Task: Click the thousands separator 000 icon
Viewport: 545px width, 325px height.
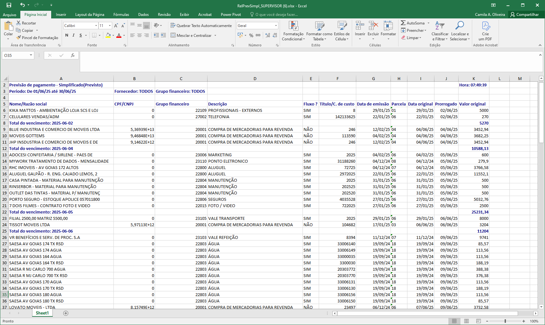Action: pos(258,35)
